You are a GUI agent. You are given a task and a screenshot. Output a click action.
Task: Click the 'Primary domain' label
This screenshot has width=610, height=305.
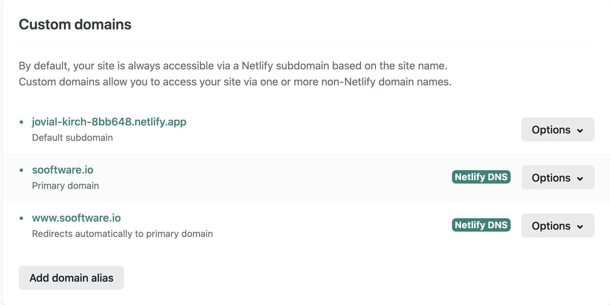[x=65, y=186]
